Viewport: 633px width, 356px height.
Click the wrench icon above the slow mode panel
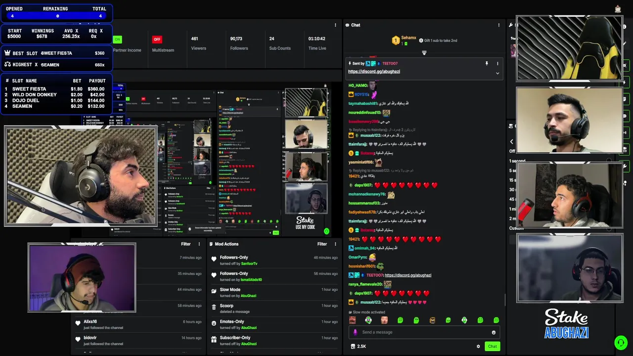[x=511, y=25]
